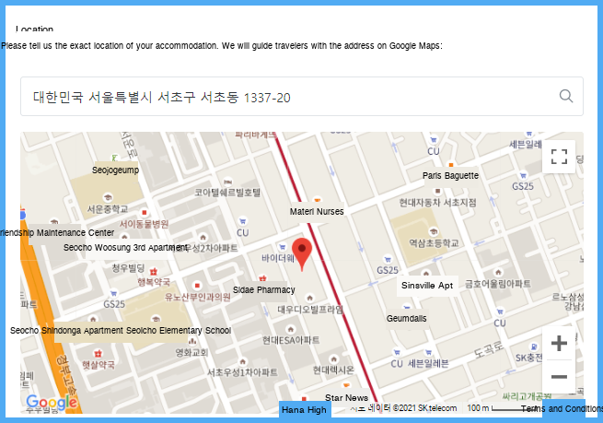Select Paris Baguette label on map

pyautogui.click(x=450, y=175)
